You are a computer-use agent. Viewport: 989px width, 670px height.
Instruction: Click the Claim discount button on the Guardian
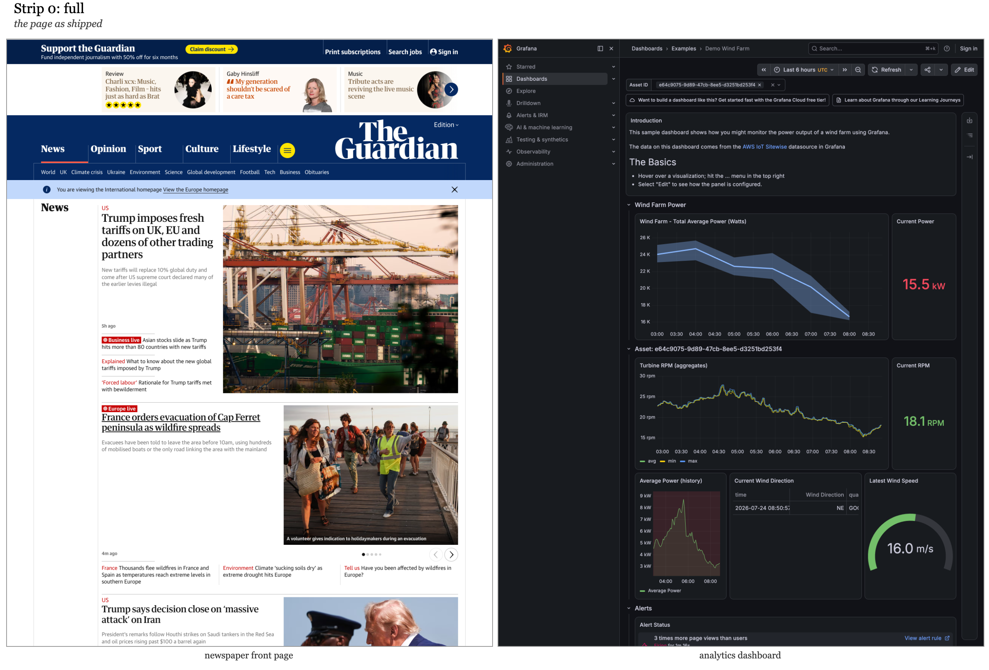coord(211,49)
